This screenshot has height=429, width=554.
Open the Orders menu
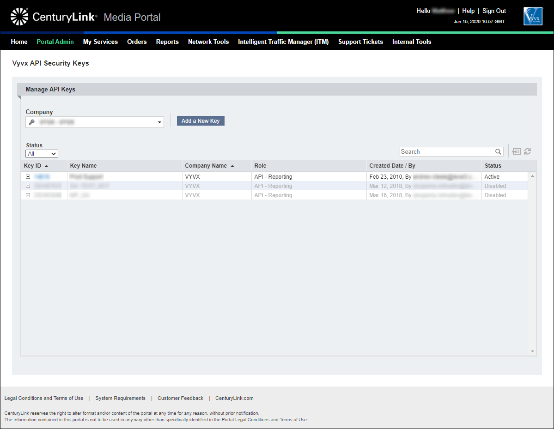137,42
